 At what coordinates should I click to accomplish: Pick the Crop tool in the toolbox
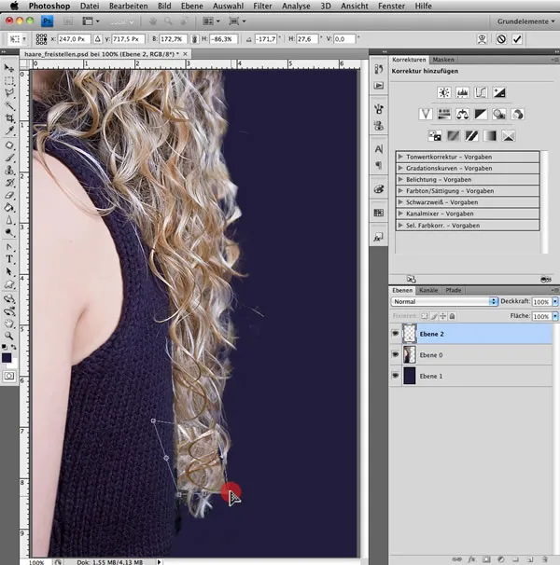coord(10,118)
